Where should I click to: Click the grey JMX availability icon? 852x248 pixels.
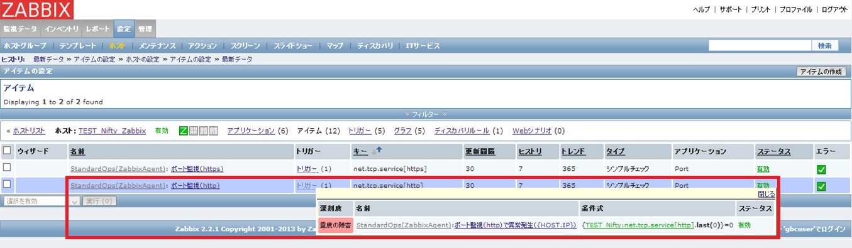point(203,131)
